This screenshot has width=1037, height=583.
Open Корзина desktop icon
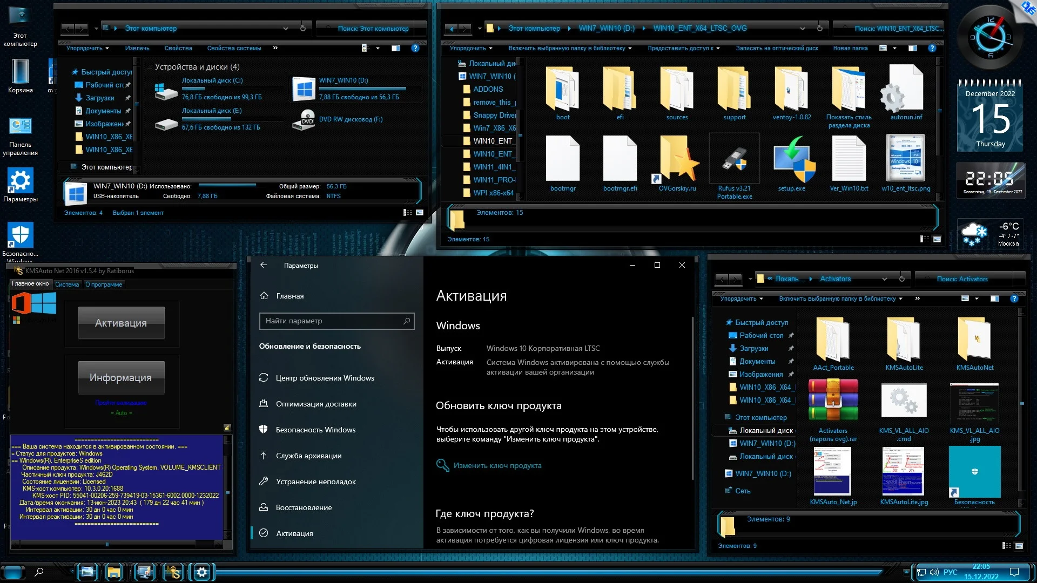[20, 72]
